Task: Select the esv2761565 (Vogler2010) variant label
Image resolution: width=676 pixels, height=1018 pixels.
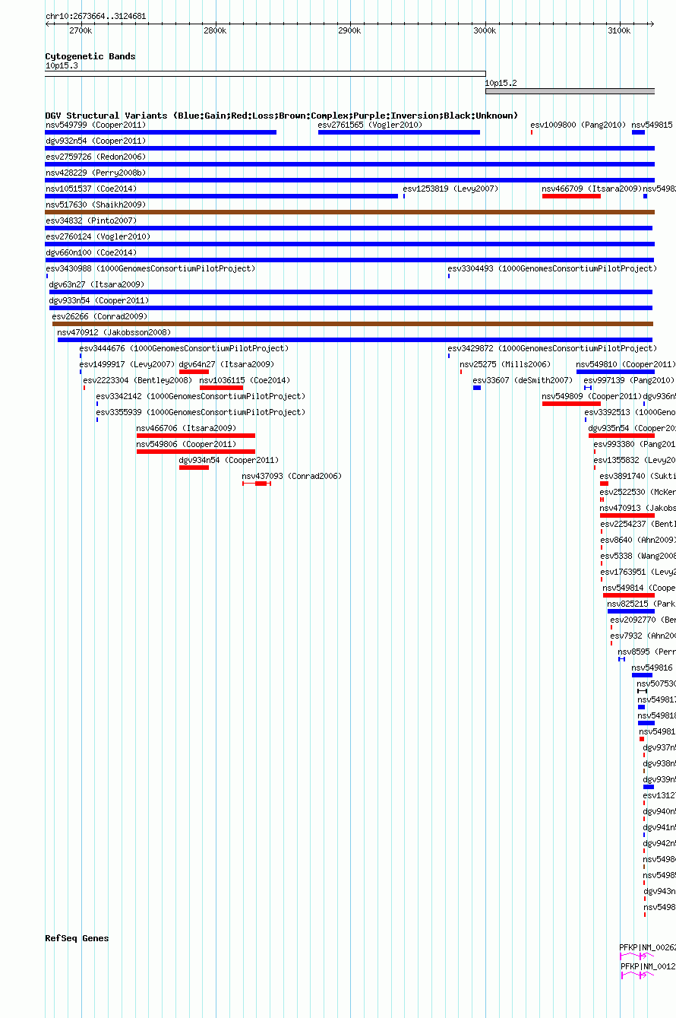Action: 370,125
